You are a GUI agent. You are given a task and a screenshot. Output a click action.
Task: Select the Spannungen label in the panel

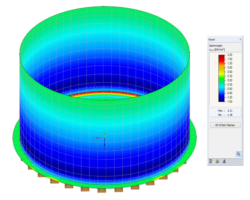(215, 46)
